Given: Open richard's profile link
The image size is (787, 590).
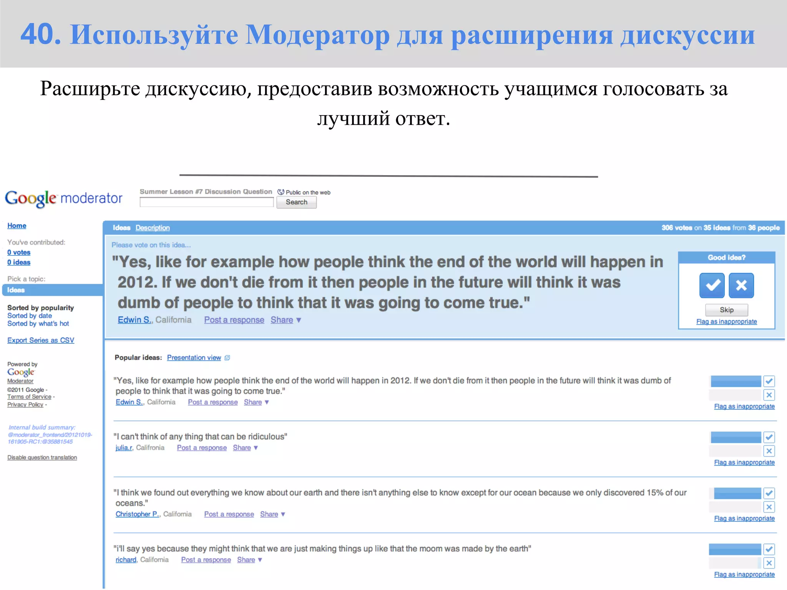Looking at the screenshot, I should coord(126,560).
